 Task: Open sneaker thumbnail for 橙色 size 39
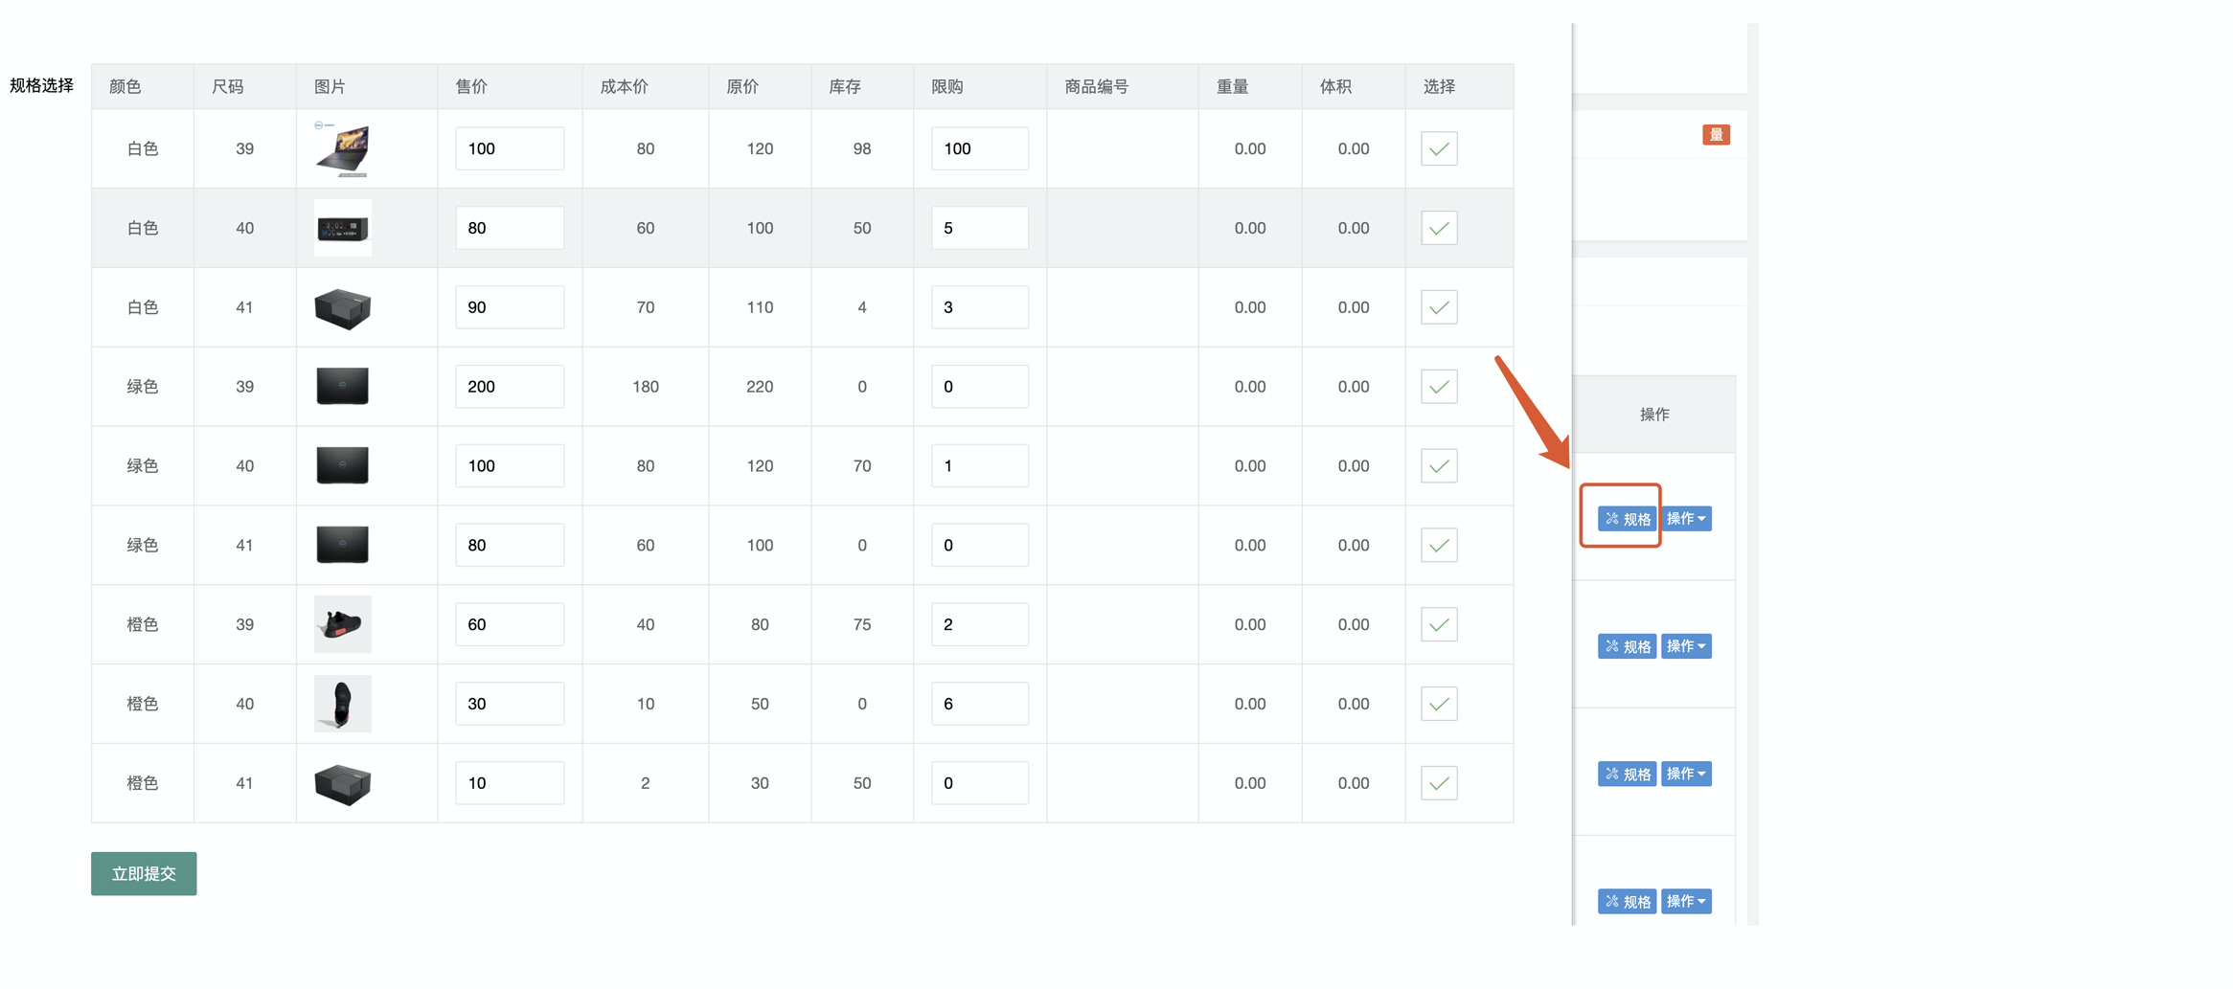[342, 624]
